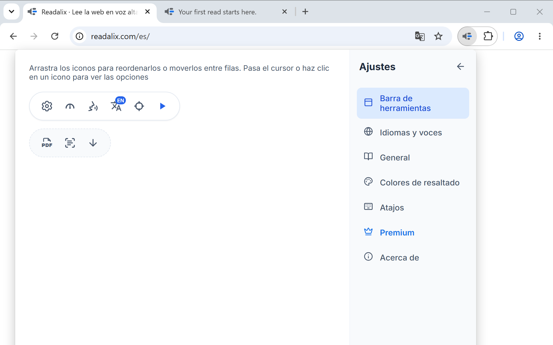Click the translate page icon in address bar
Viewport: 553px width, 345px height.
420,36
